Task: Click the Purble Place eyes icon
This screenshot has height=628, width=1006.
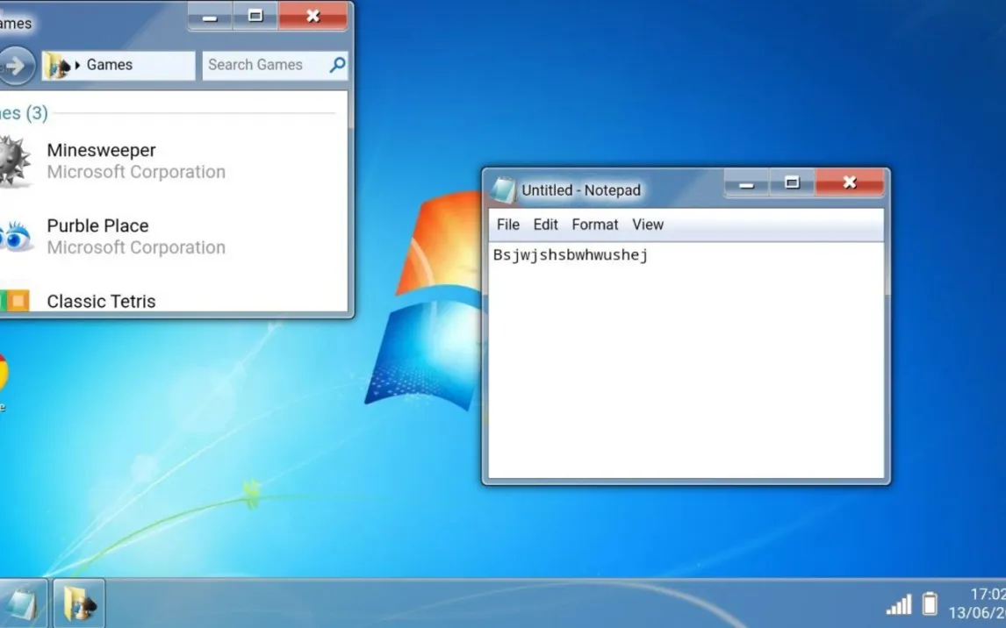Action: [x=15, y=236]
